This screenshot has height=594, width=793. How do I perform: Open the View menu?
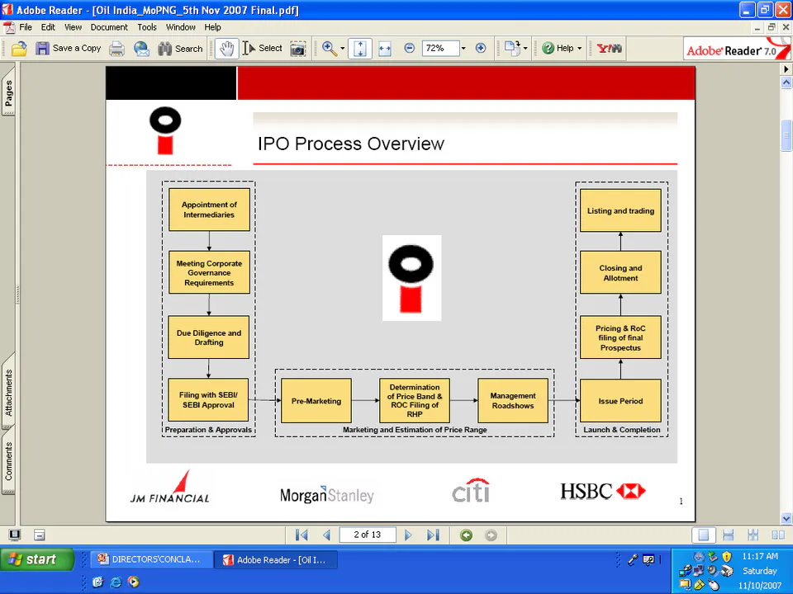coord(73,27)
